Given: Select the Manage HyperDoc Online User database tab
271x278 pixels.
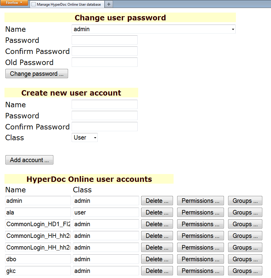Looking at the screenshot, I should (67, 4).
